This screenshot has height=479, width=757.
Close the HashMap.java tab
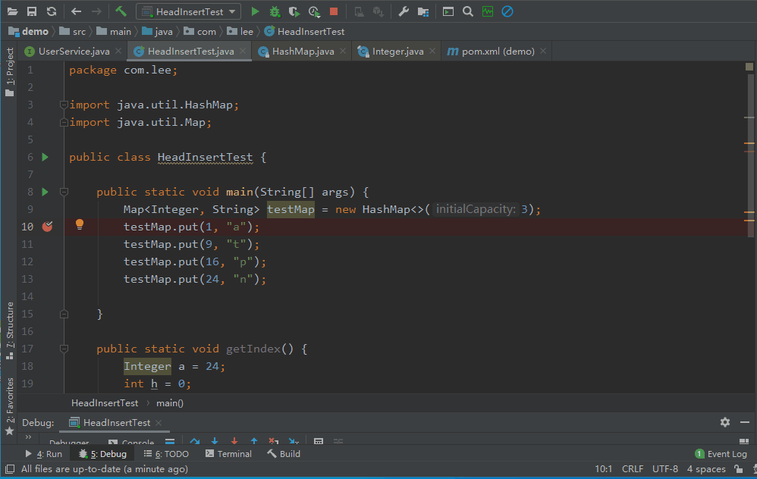click(x=343, y=51)
